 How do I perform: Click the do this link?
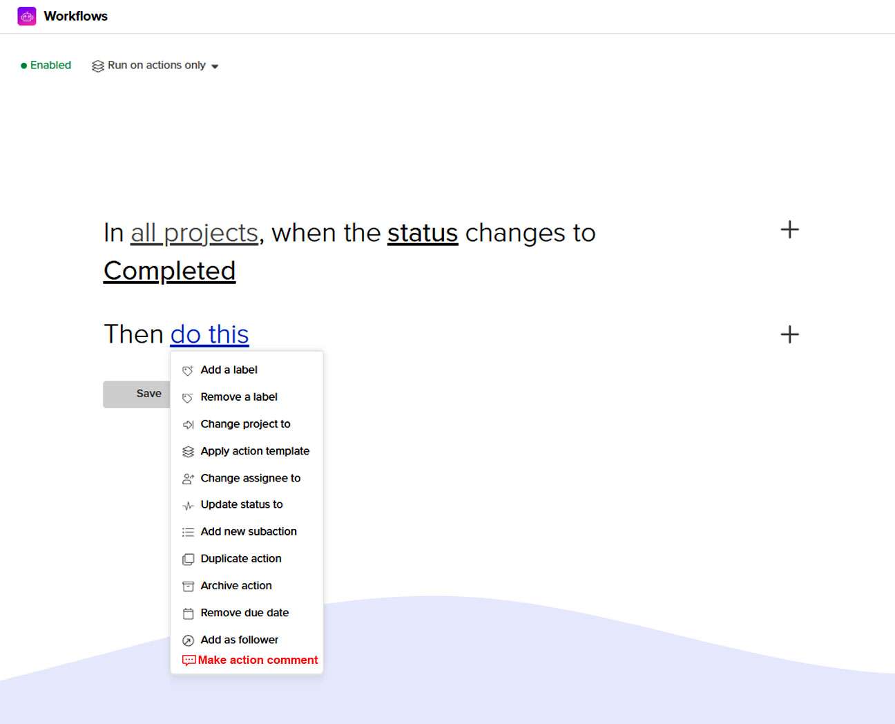pos(209,334)
